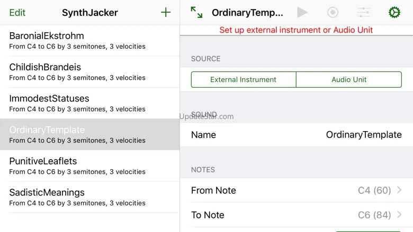Expand the To Note chevron
This screenshot has width=413, height=232.
coord(399,215)
